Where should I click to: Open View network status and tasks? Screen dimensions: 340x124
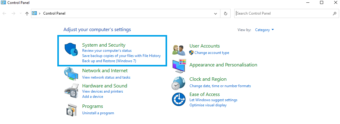[106, 77]
